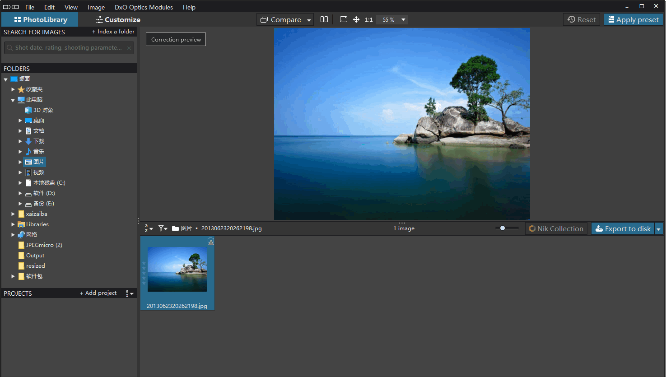This screenshot has width=666, height=377.
Task: Click the side-by-side split view icon
Action: pos(324,19)
